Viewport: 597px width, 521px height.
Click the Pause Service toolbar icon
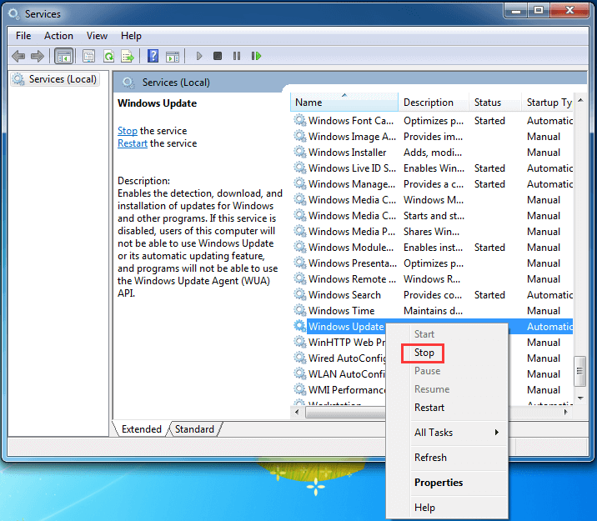point(237,57)
